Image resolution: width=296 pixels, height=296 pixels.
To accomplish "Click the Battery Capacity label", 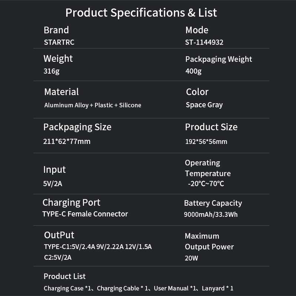I will pos(213,203).
